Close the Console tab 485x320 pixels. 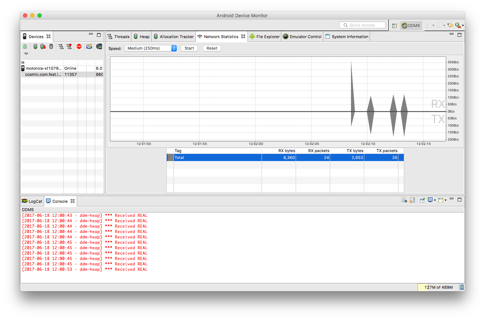(73, 201)
